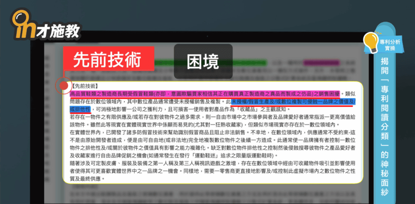The width and height of the screenshot is (415, 204).
Task: Select the dark 困境 label
Action: pos(203,62)
